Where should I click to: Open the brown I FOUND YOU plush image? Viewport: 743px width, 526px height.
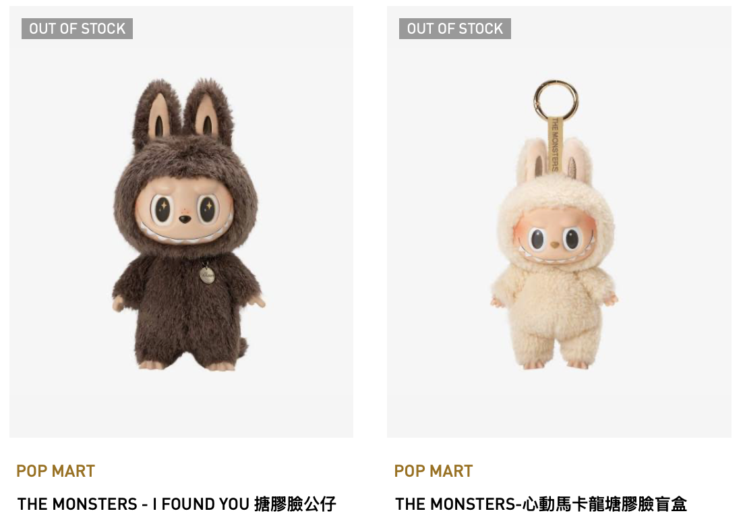[x=181, y=221]
